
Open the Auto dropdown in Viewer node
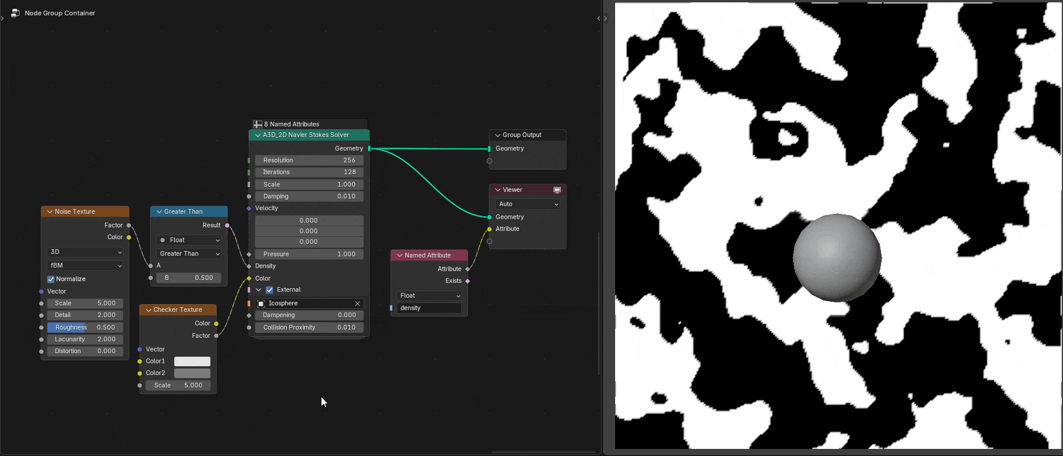(528, 204)
